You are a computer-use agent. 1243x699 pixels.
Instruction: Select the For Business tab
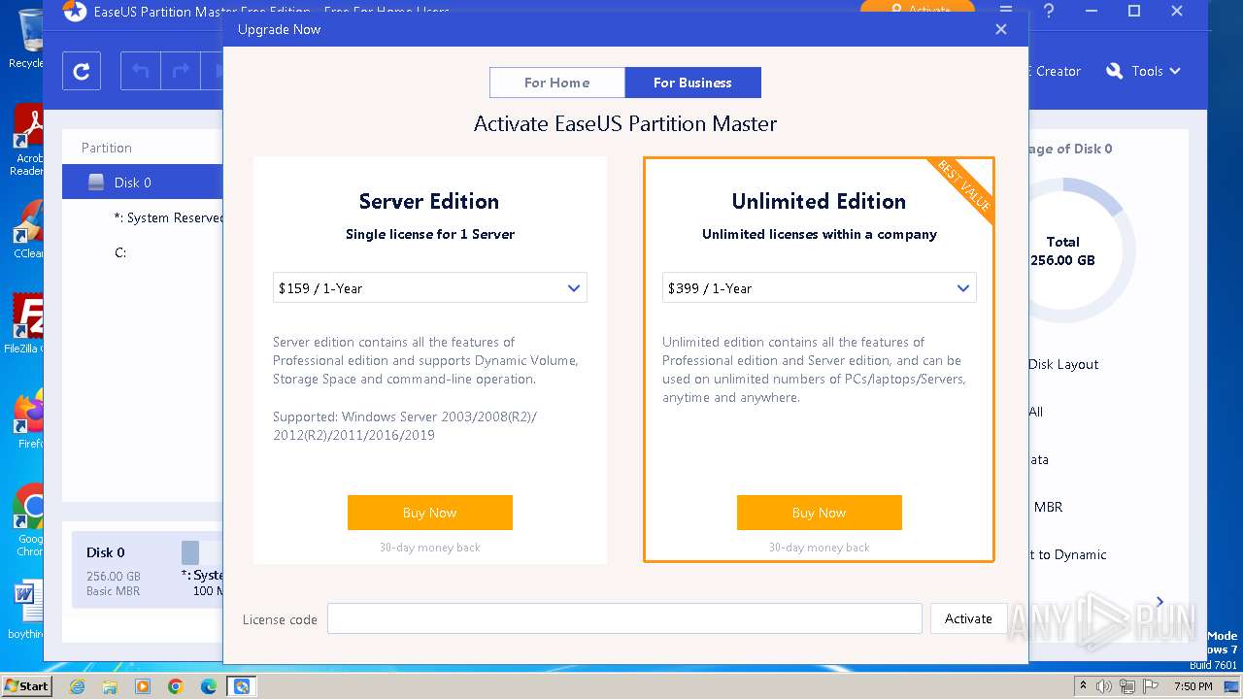tap(692, 83)
